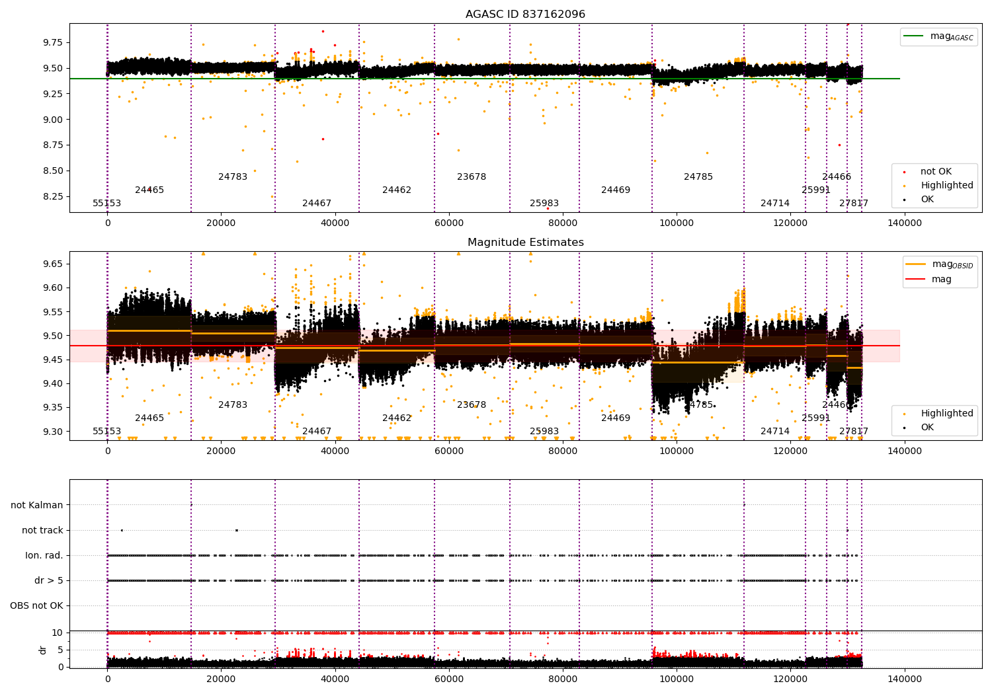Click y-tick 9.45 on the middle plot
The image size is (992, 694).
coord(52,360)
